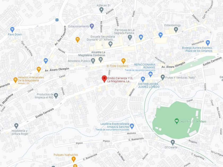Open the Alcaldía La Magdalena Contreras building icon

point(101,60)
